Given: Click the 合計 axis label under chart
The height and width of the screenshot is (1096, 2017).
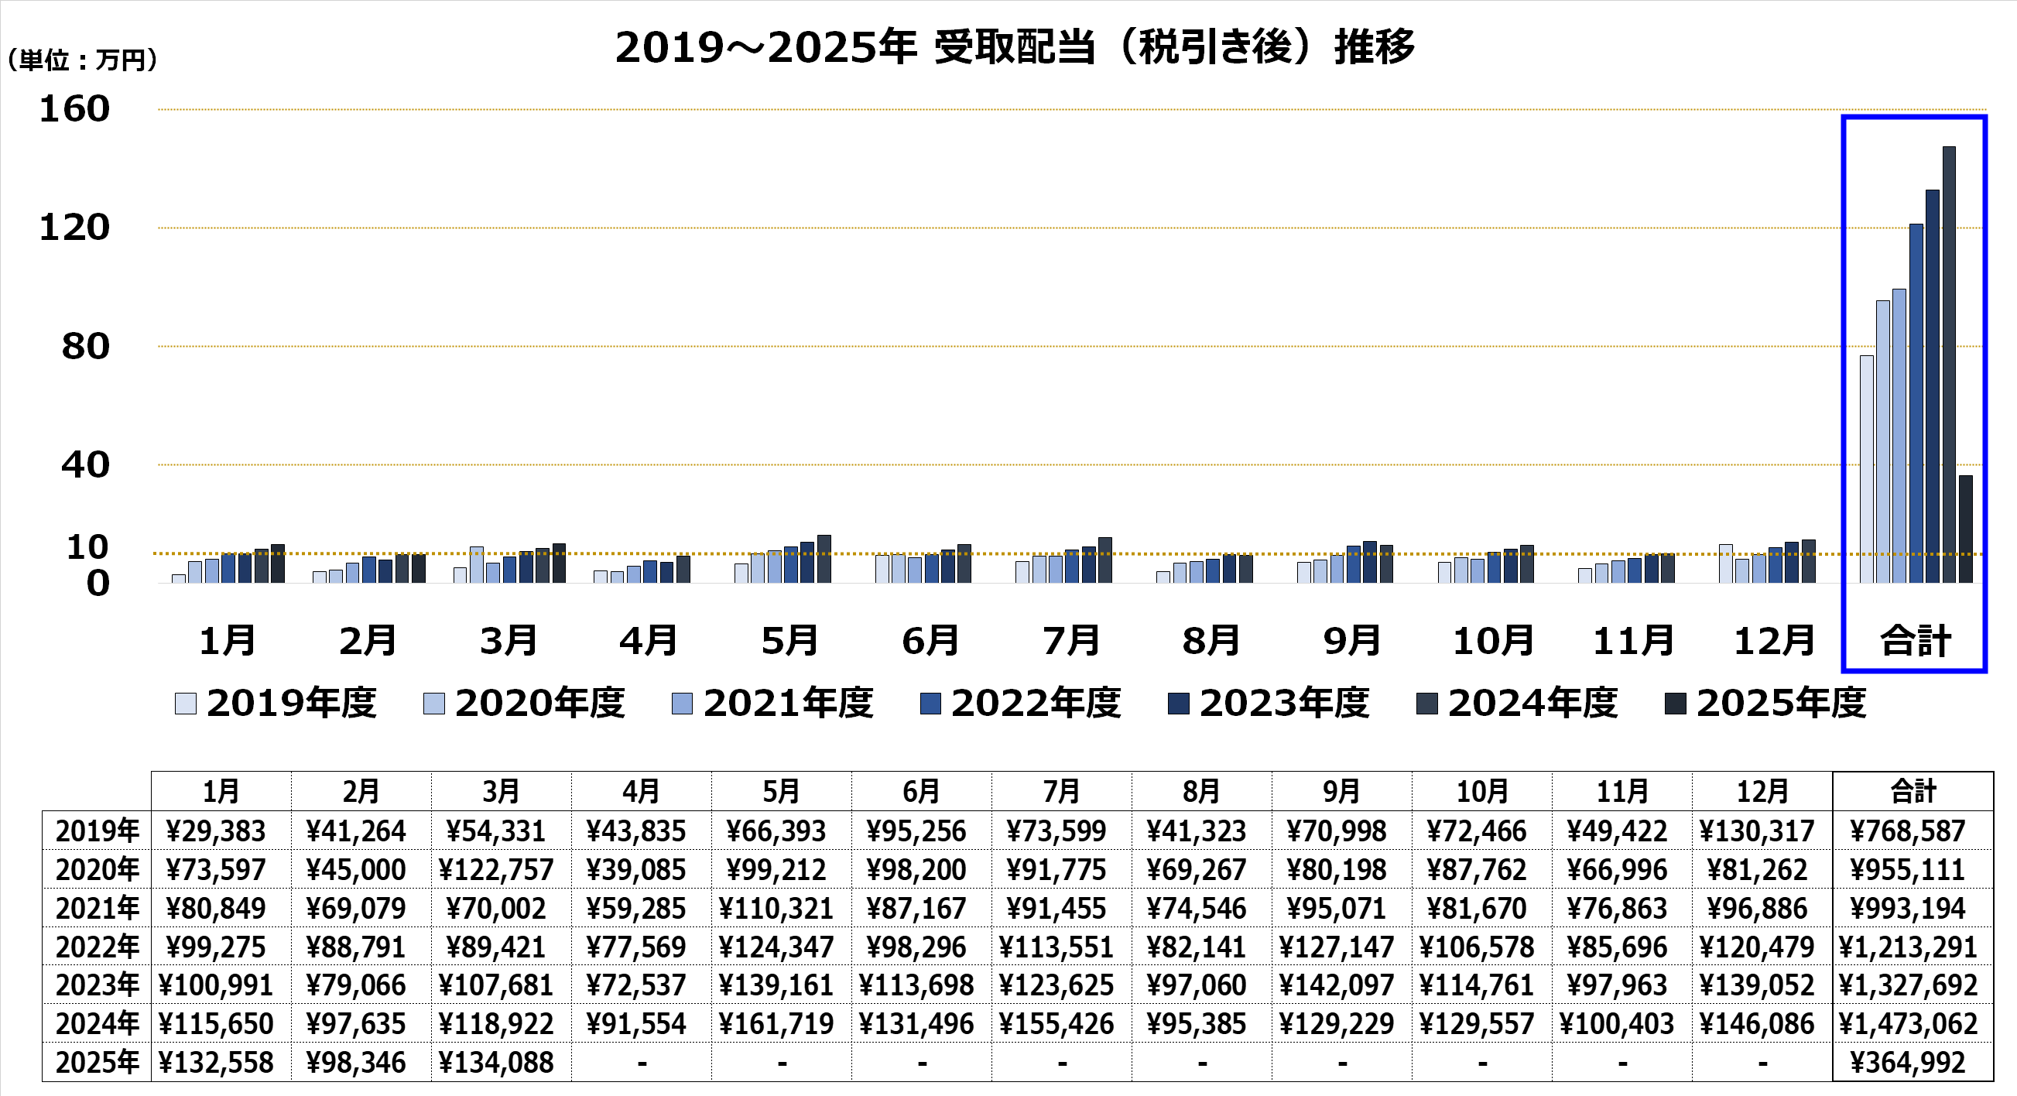Looking at the screenshot, I should tap(1915, 641).
